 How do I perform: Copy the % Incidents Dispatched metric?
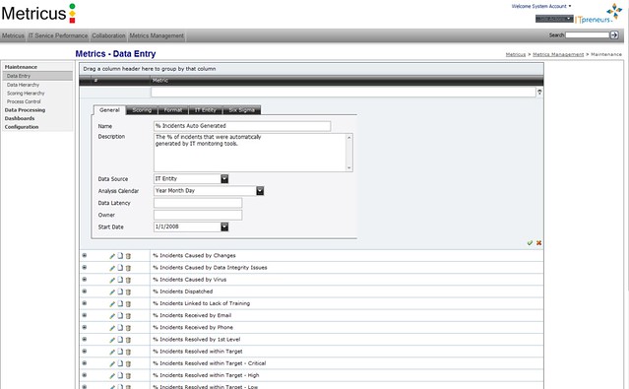[120, 292]
